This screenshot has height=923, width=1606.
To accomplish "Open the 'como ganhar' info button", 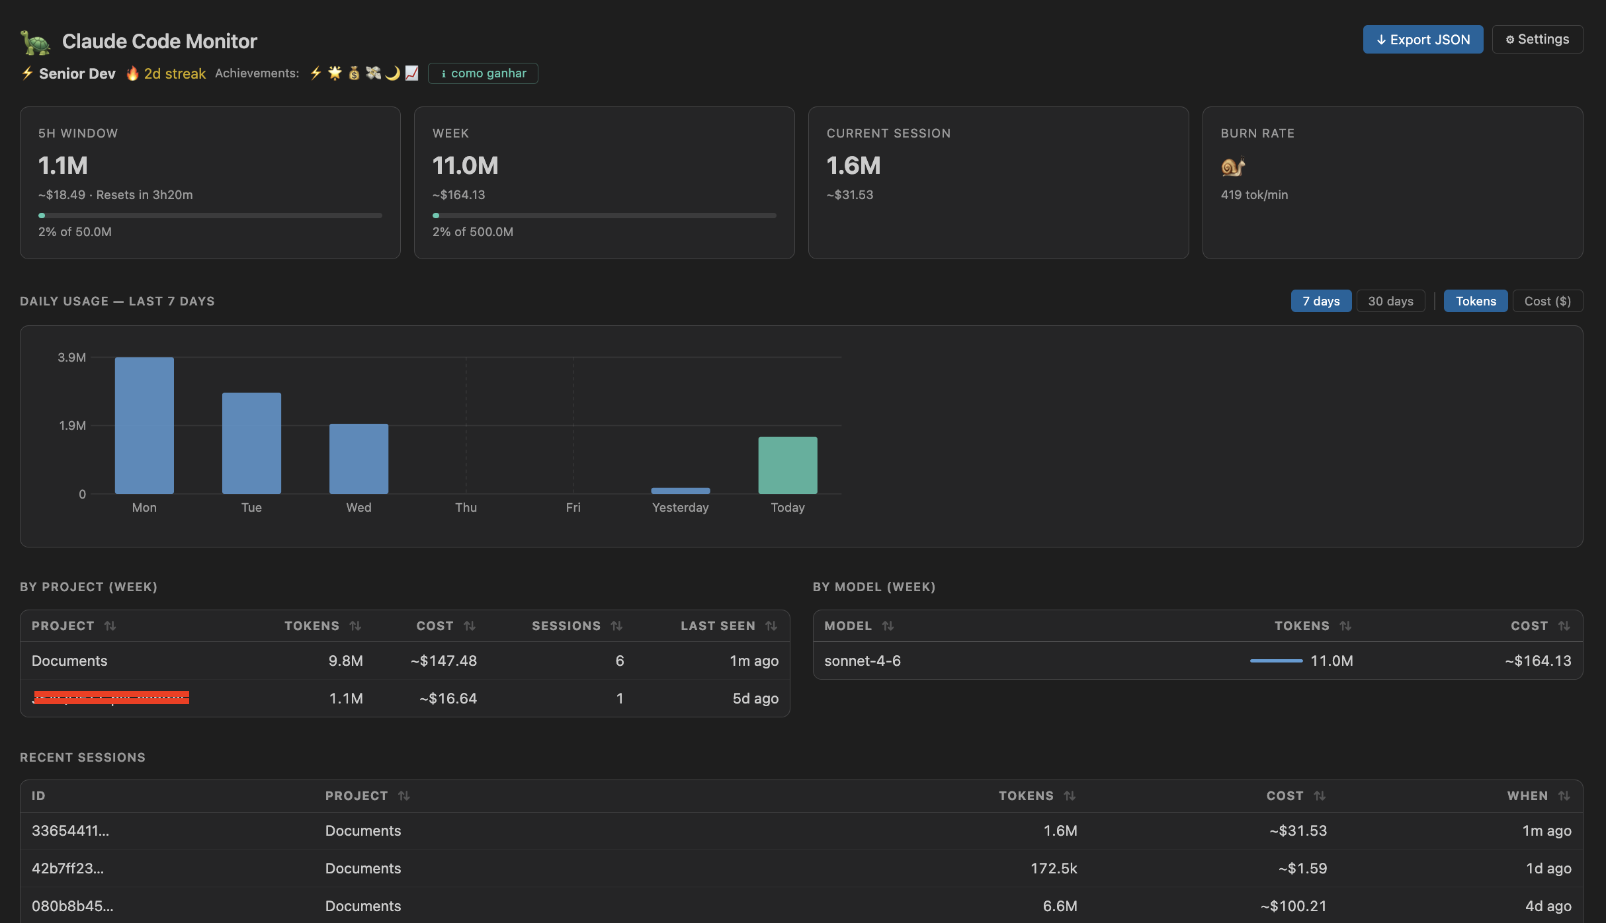I will 483,73.
